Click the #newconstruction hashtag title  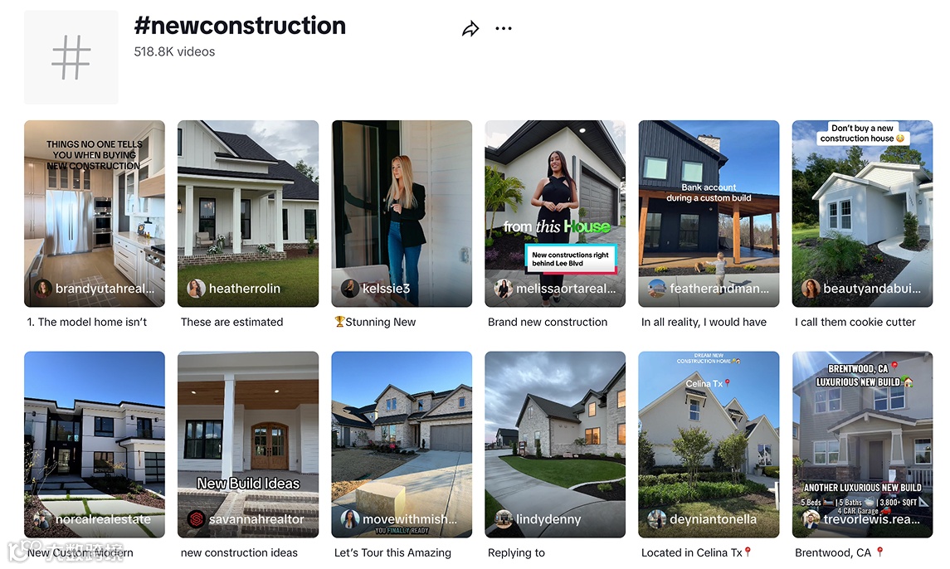[240, 26]
